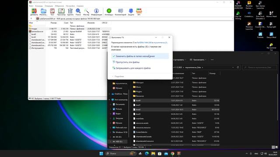The image size is (280, 157).
Task: Select the Managed folder in Explorer
Action: 176,82
